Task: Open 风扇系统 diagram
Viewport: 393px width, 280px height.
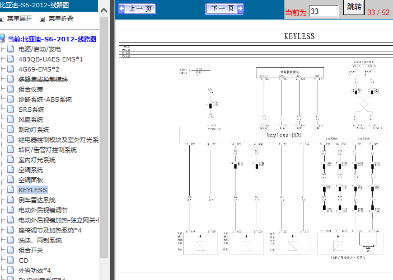Action: pyautogui.click(x=31, y=120)
